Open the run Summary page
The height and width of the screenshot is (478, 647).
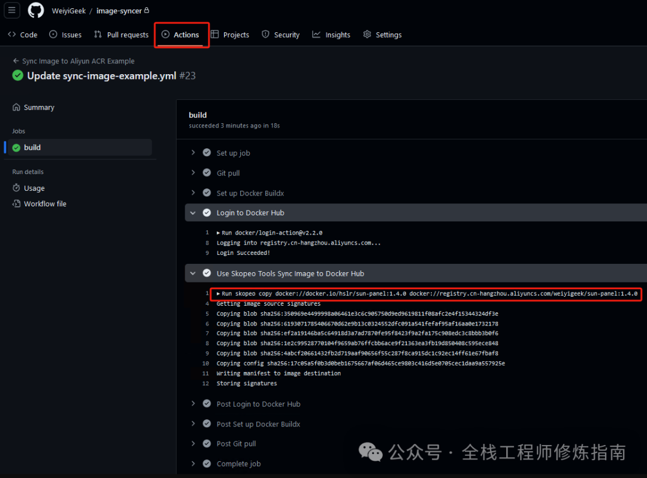pos(39,108)
